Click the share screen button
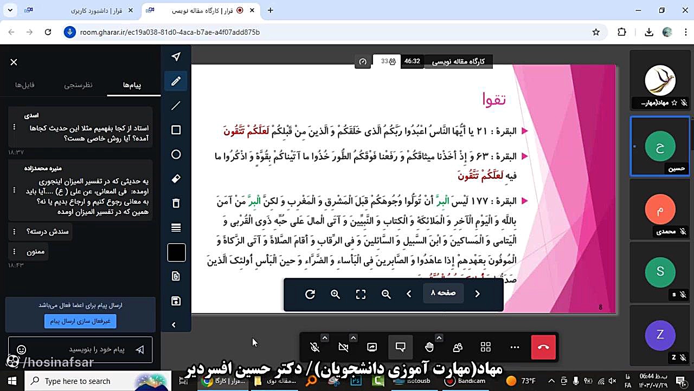This screenshot has width=694, height=391. click(x=372, y=347)
